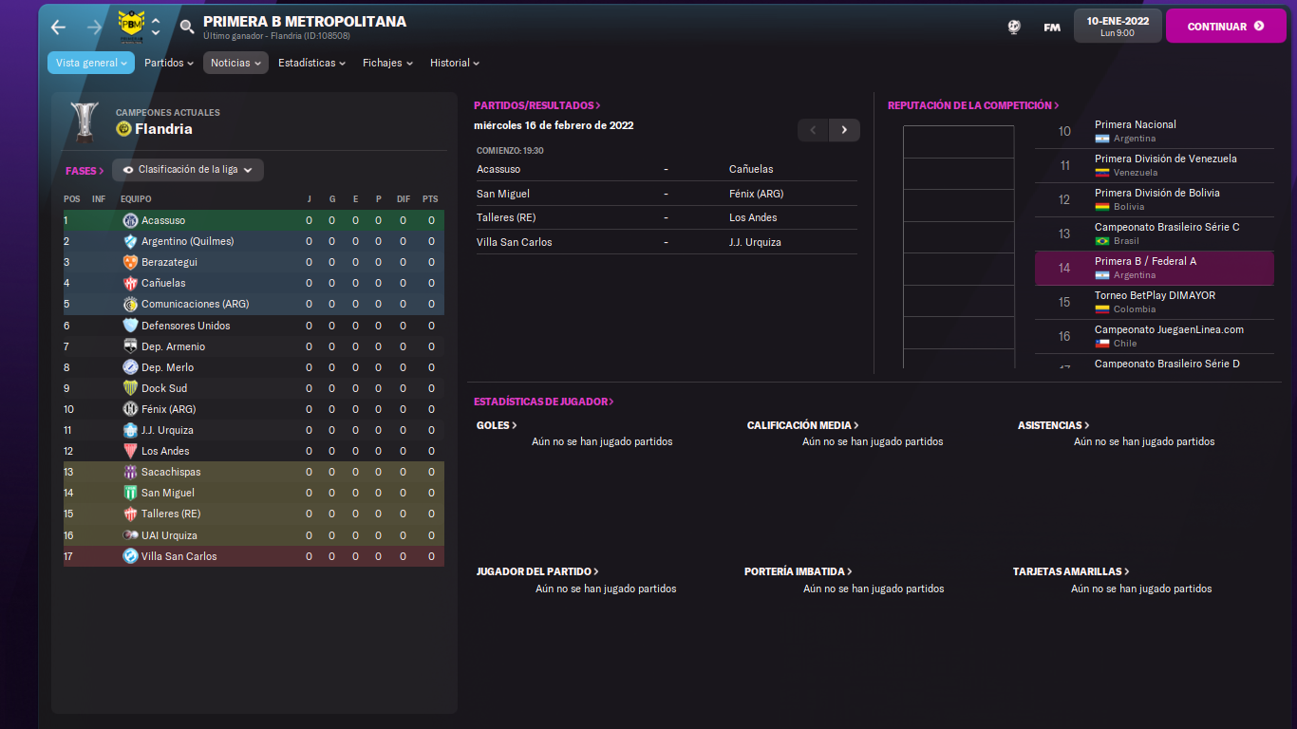
Task: Click the Fénix (ARG) badge in table
Action: (x=130, y=409)
